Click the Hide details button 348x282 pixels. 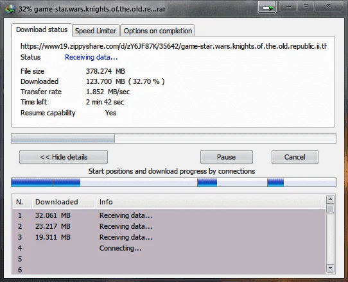coord(64,157)
